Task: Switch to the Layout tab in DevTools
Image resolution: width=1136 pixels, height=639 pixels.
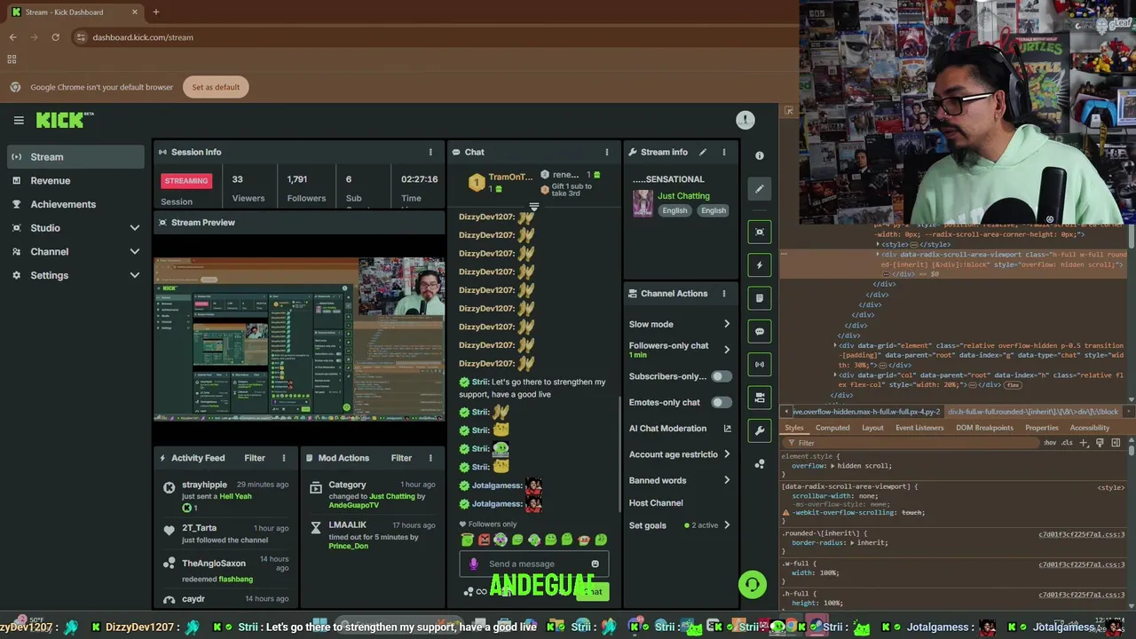Action: [x=872, y=428]
